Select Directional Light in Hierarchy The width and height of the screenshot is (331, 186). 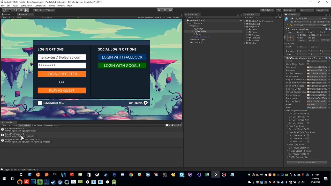(x=197, y=40)
